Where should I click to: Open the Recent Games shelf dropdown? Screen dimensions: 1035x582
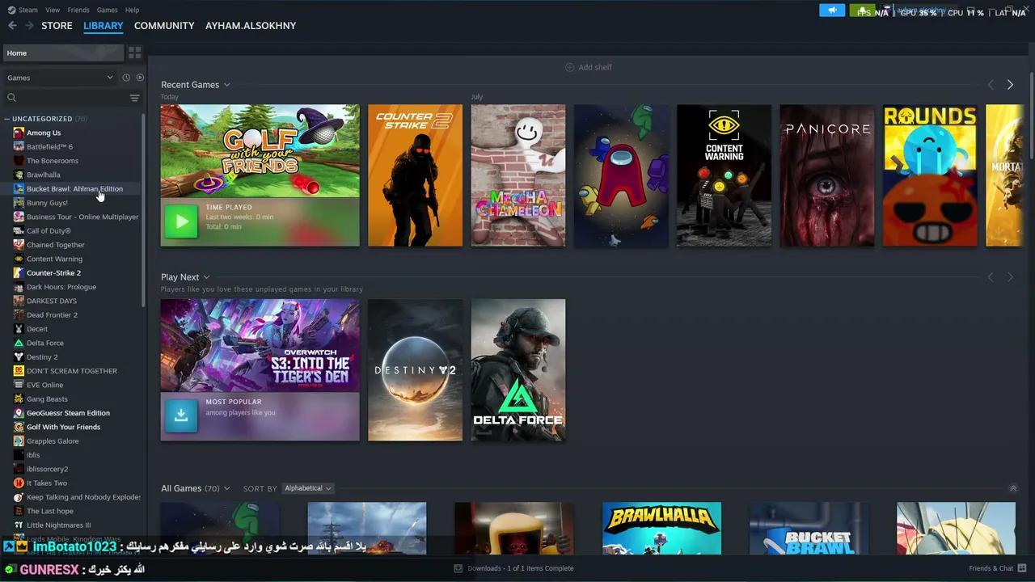(226, 85)
